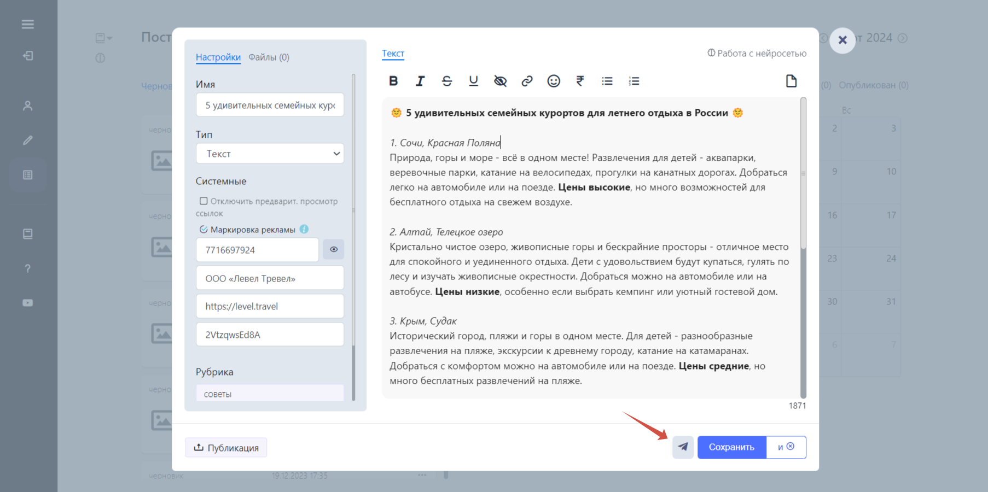Open the 'Тип' dropdown showing Текст

(270, 154)
